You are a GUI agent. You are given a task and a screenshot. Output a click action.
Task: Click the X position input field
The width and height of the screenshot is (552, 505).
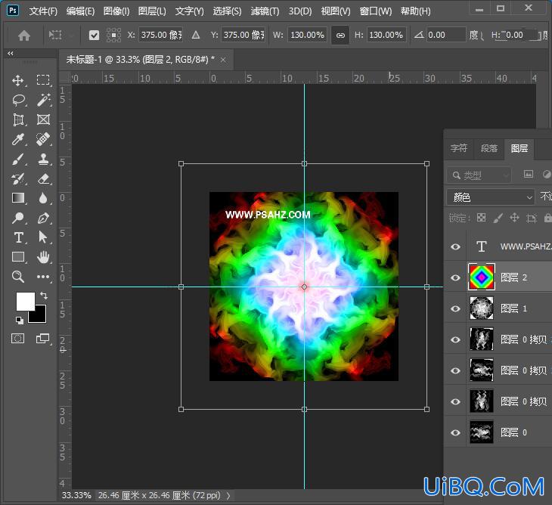[x=160, y=35]
